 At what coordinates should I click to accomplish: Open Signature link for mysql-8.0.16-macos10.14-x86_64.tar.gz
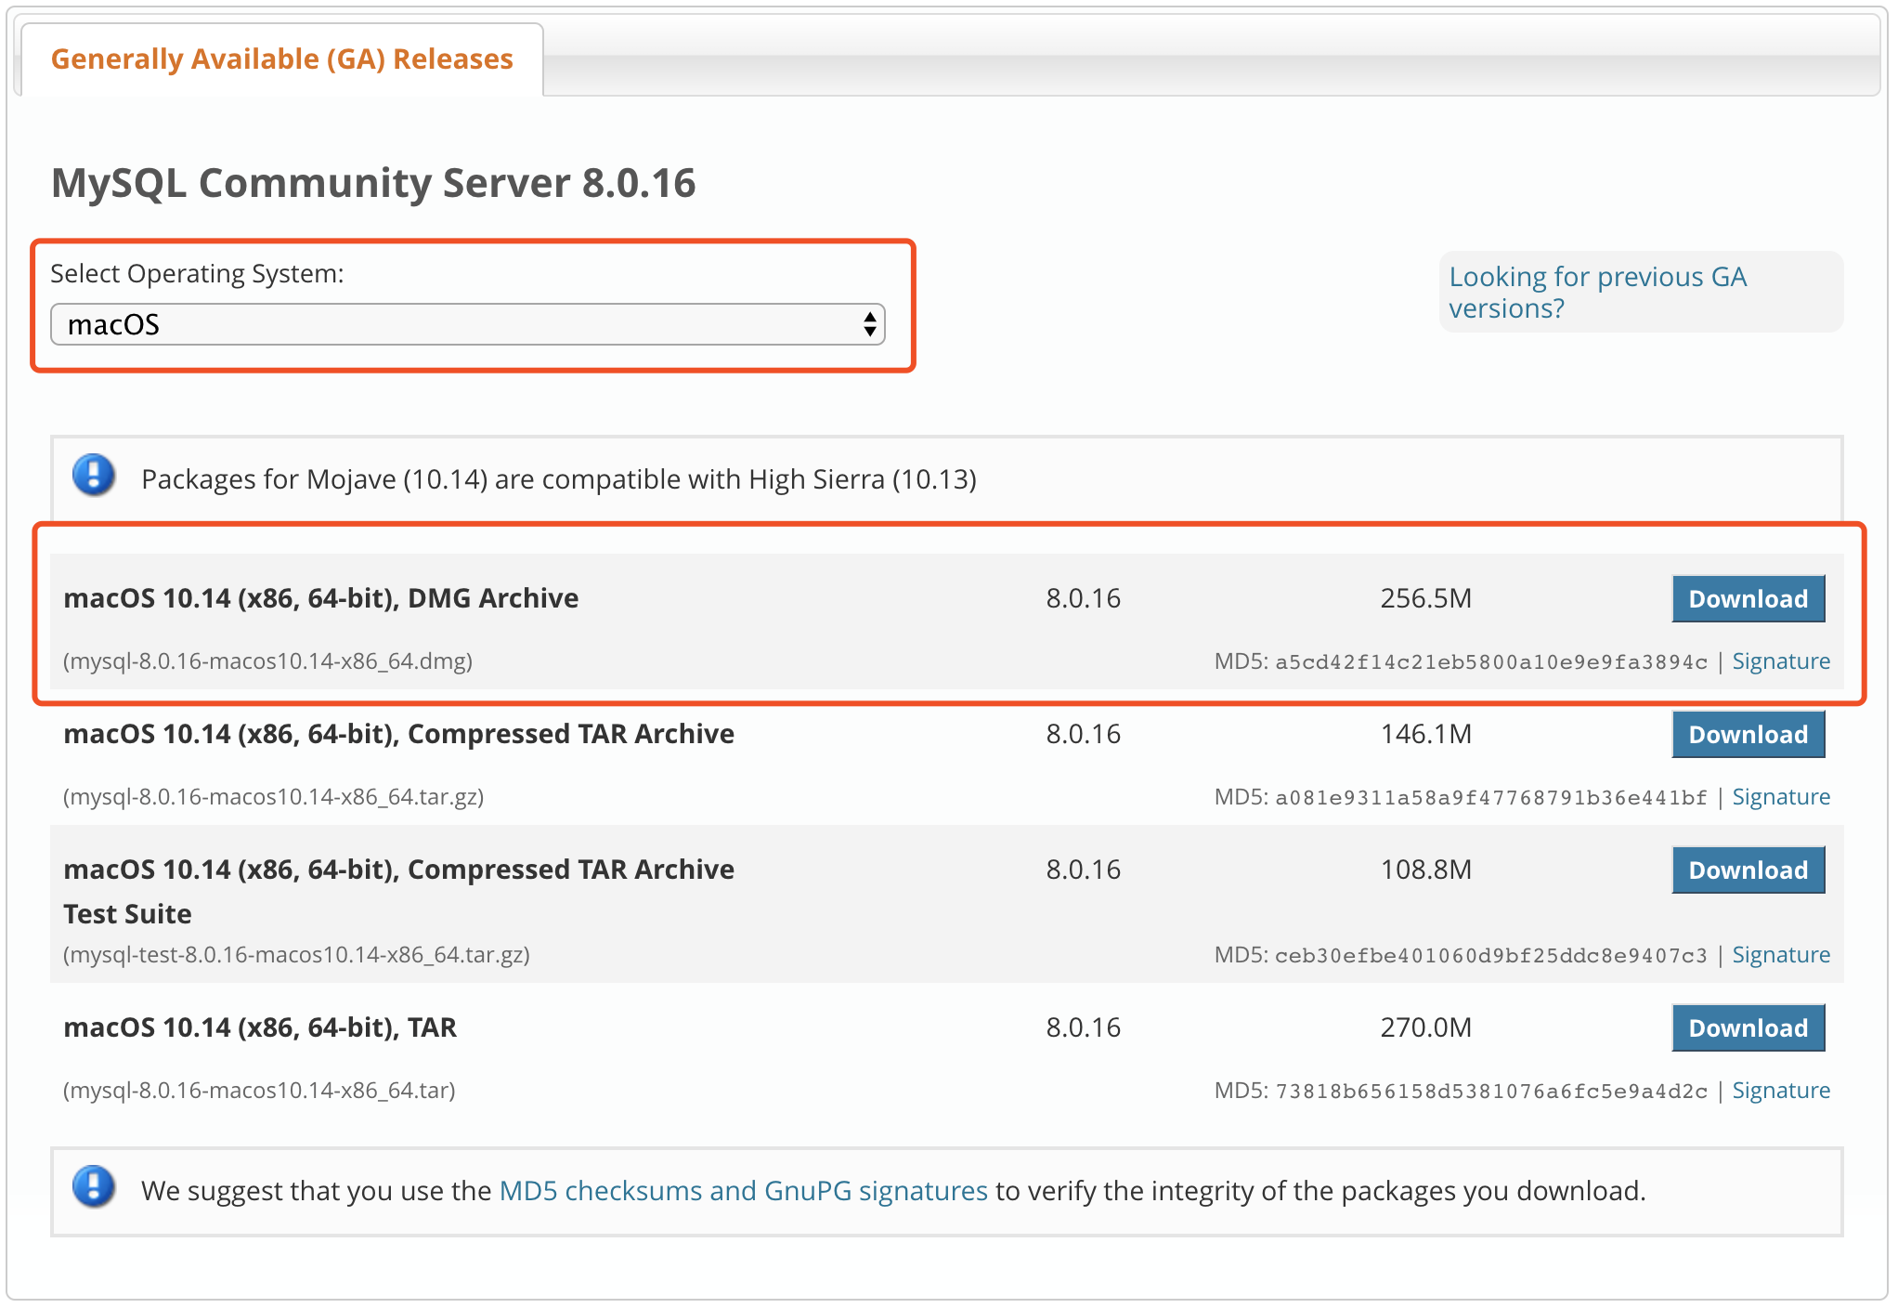tap(1781, 796)
